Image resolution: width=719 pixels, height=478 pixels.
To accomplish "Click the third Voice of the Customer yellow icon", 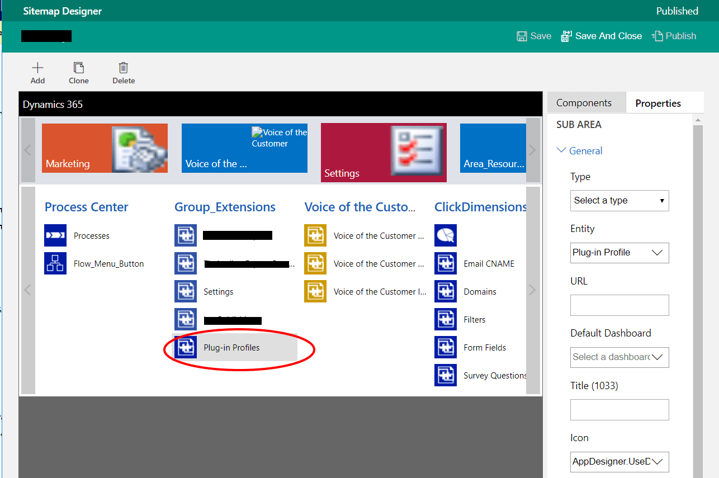I will click(x=315, y=291).
